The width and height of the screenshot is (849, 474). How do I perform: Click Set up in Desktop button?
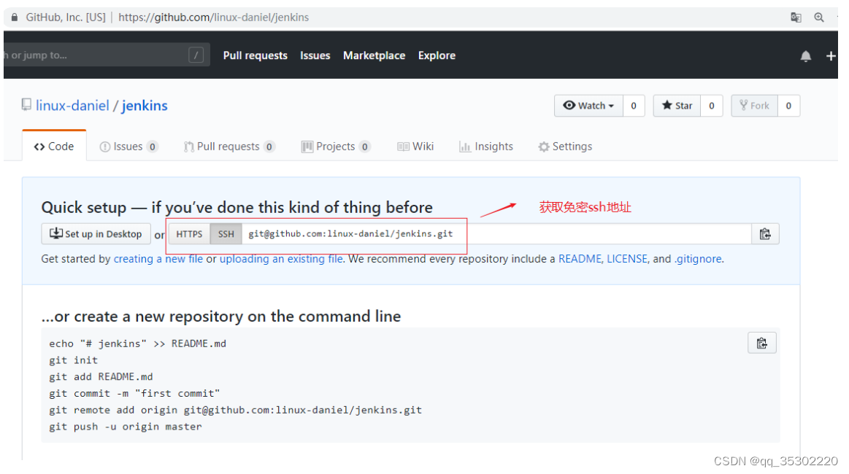[96, 234]
